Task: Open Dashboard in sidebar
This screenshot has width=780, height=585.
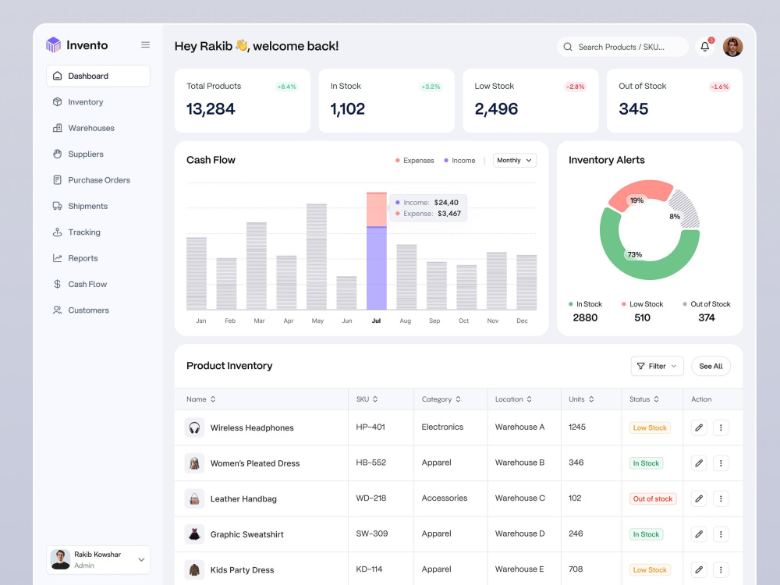Action: (x=98, y=76)
